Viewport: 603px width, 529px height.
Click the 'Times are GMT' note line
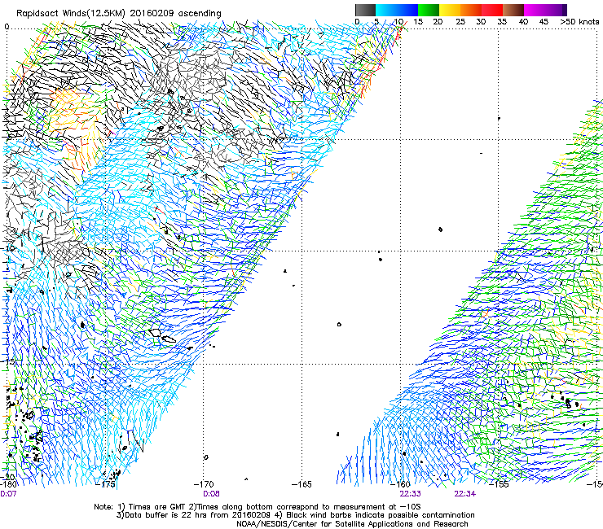click(257, 507)
